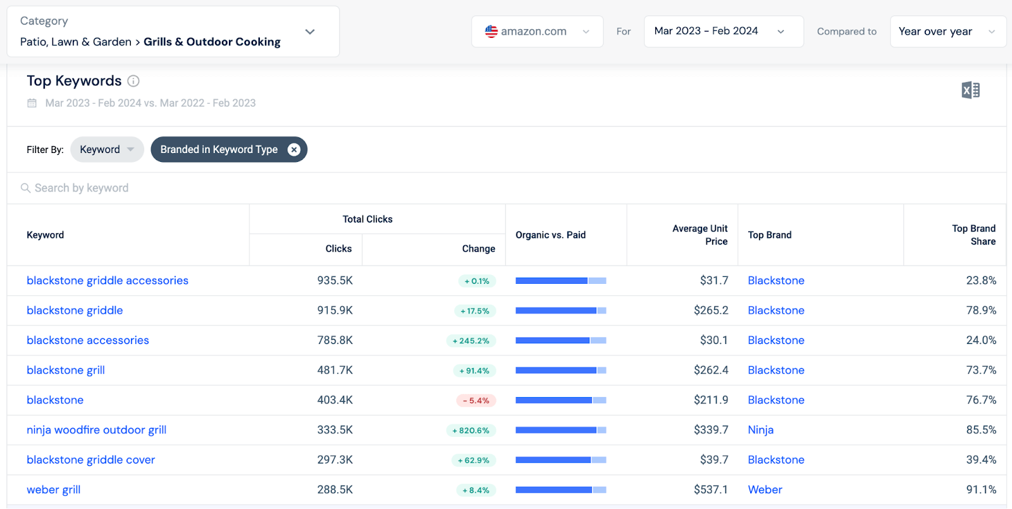This screenshot has width=1012, height=509.
Task: Click the Clicks column header
Action: (338, 249)
